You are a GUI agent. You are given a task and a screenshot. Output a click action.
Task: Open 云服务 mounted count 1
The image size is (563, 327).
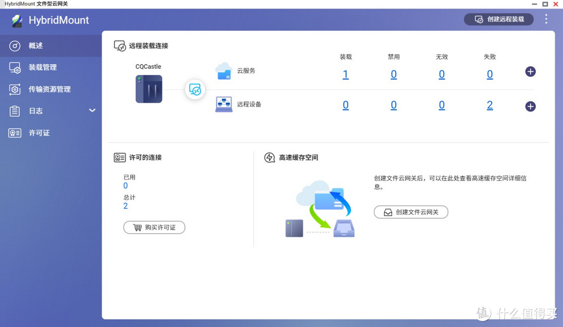pos(346,75)
